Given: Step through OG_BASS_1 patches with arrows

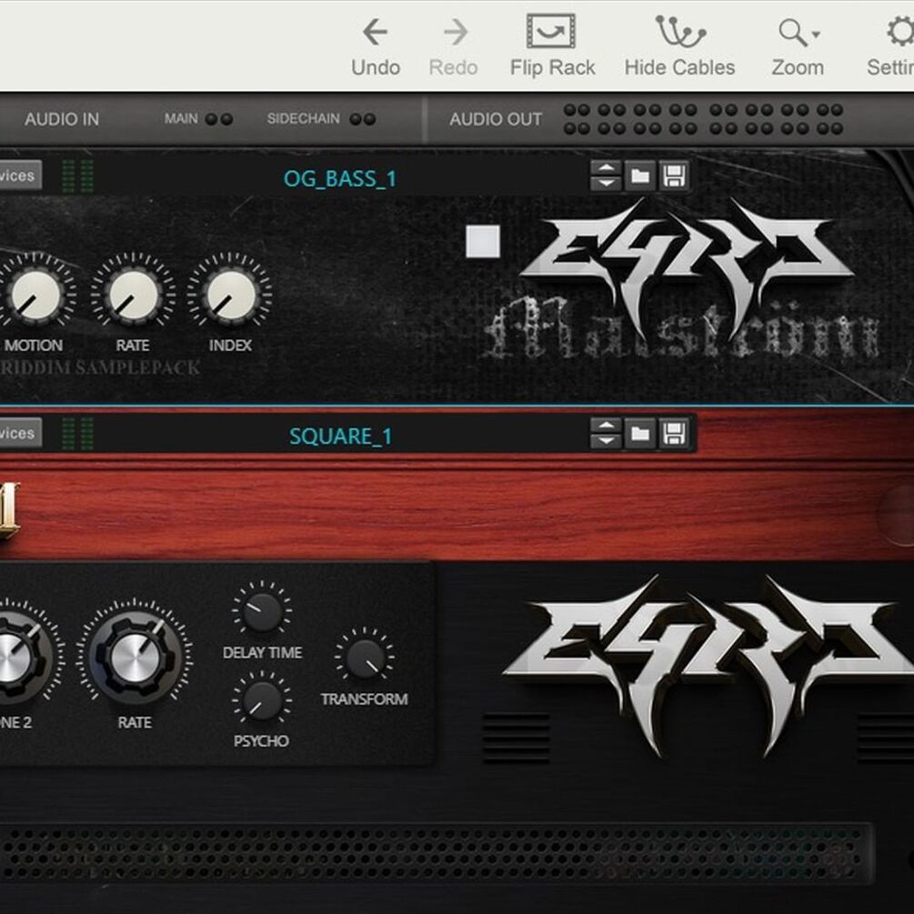Looking at the screenshot, I should [606, 176].
